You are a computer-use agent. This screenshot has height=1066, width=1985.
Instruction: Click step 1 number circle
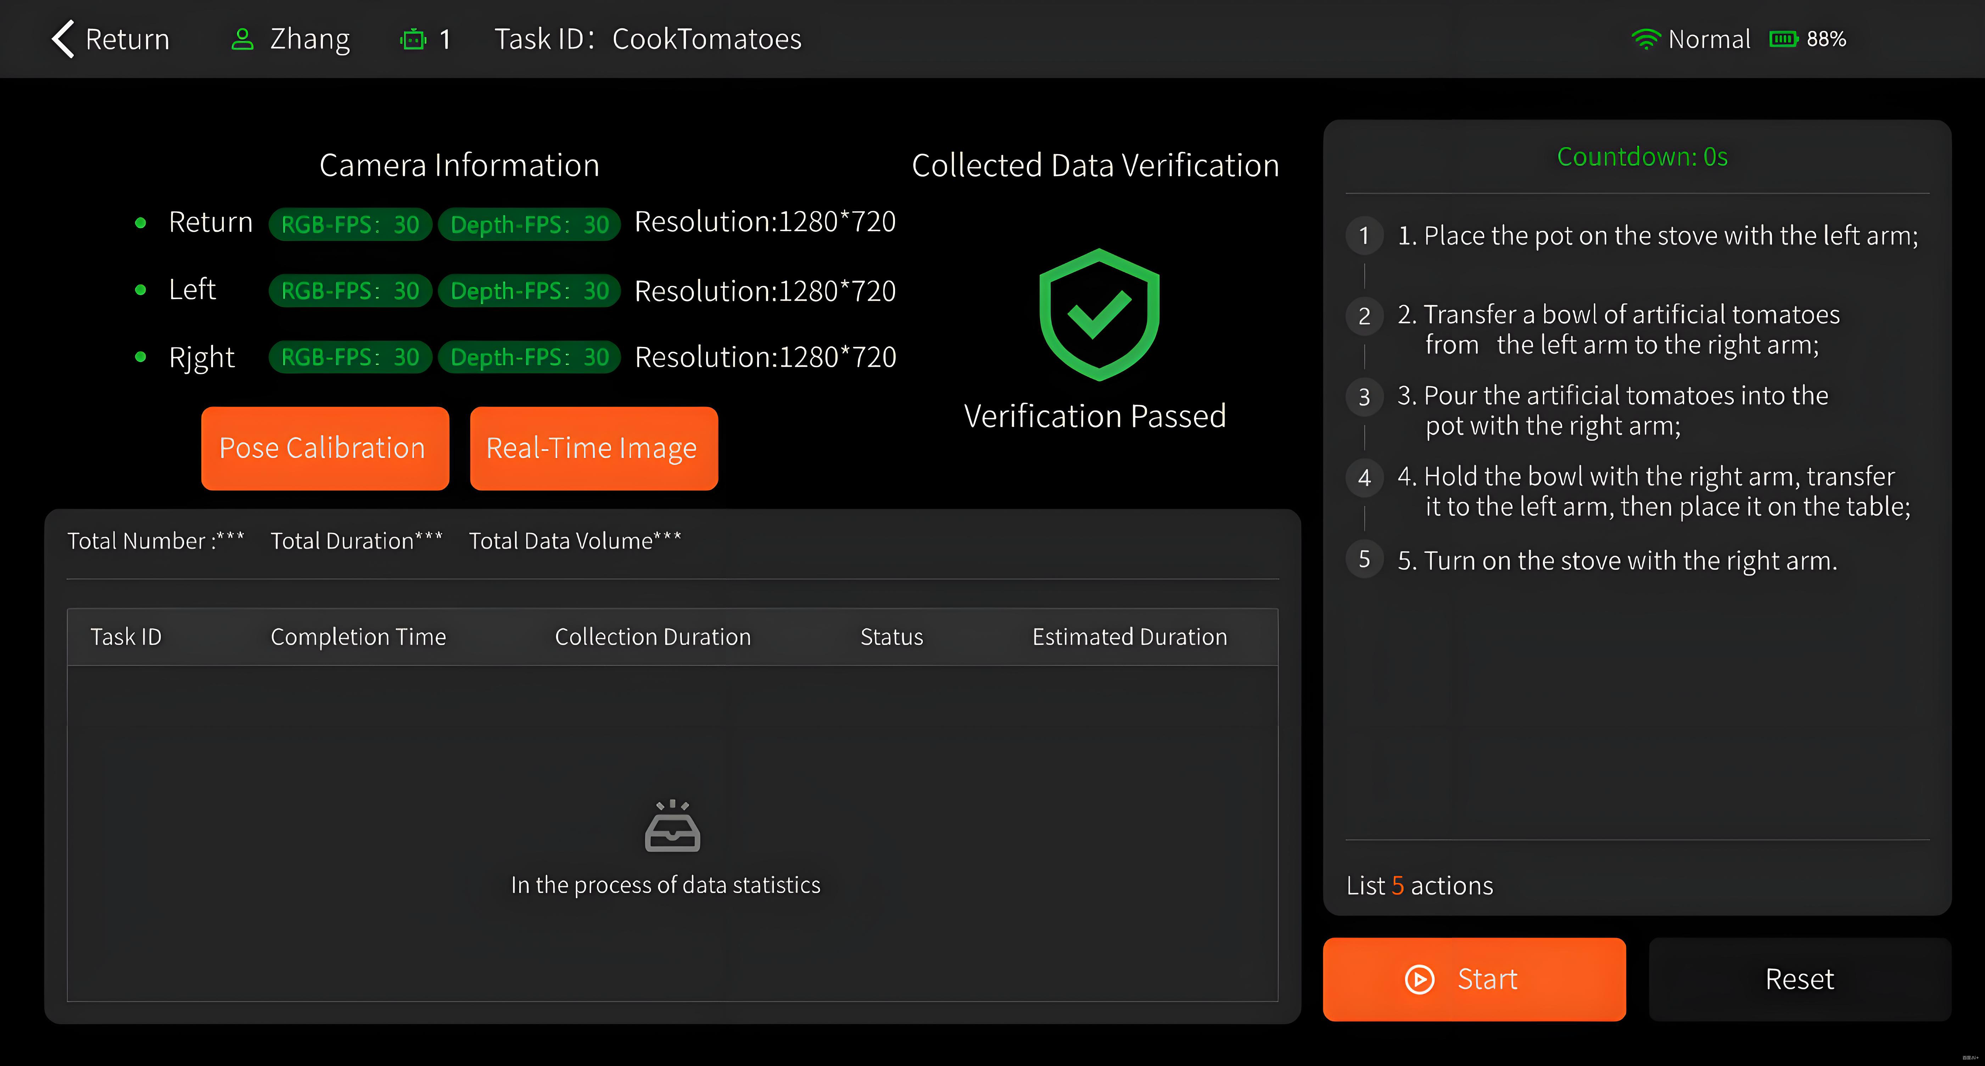[x=1364, y=236]
